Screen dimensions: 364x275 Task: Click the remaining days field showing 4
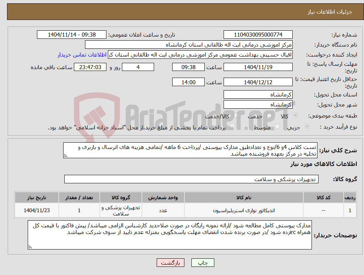click(x=138, y=67)
